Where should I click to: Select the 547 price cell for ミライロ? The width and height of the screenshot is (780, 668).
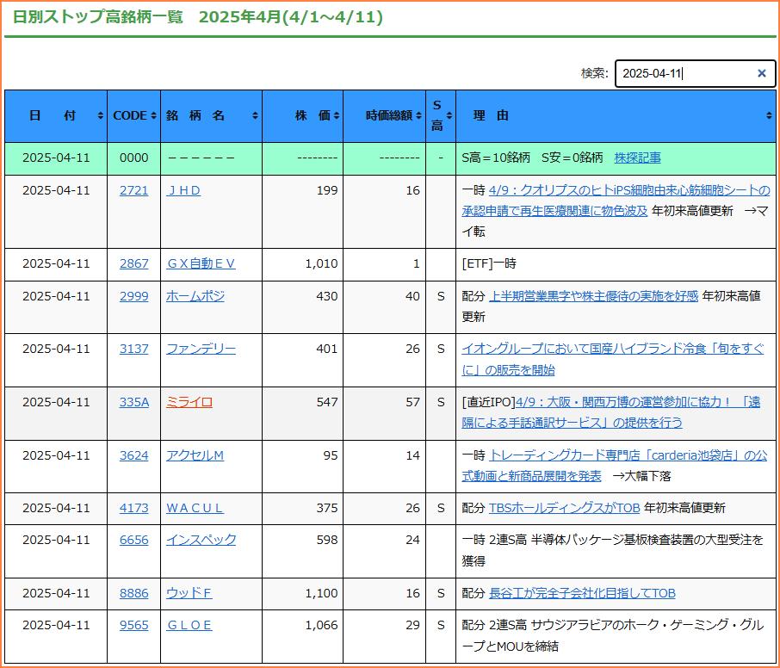302,413
